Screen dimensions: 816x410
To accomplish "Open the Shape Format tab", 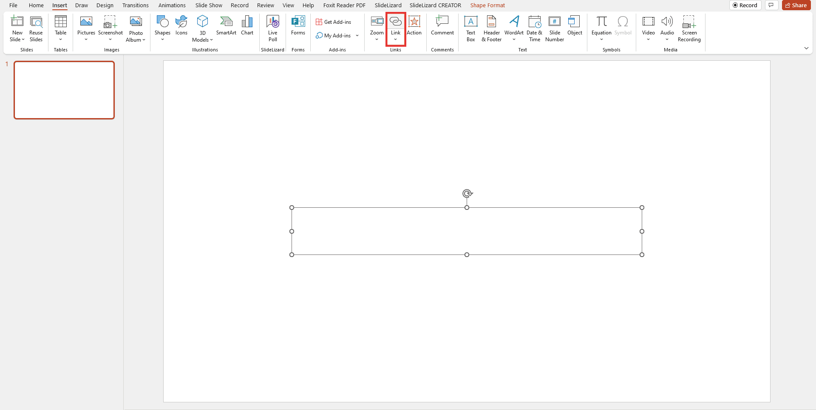I will 487,6.
